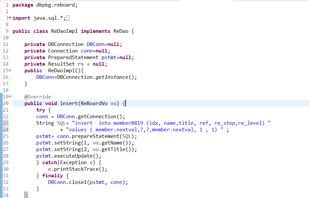This screenshot has width=309, height=198.
Task: Click the PreparedStatement type on line 13
Action: tap(73, 57)
